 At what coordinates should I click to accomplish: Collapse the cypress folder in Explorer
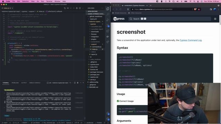(x=93, y=24)
